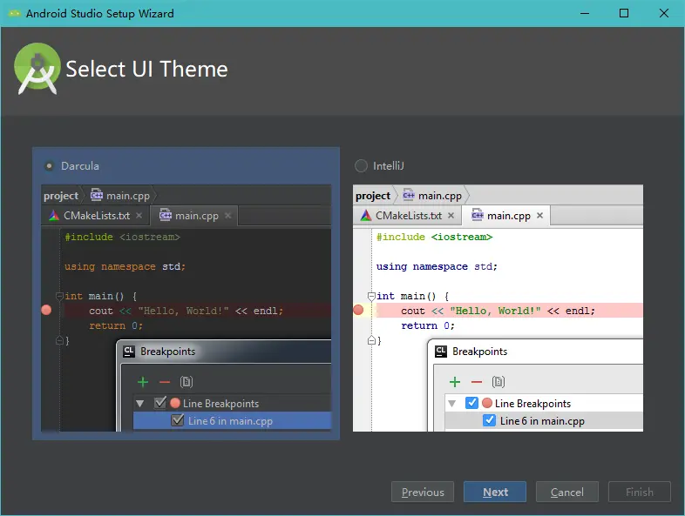This screenshot has width=685, height=516.
Task: Click the green plus icon in Darcula Breakpoints
Action: (143, 382)
